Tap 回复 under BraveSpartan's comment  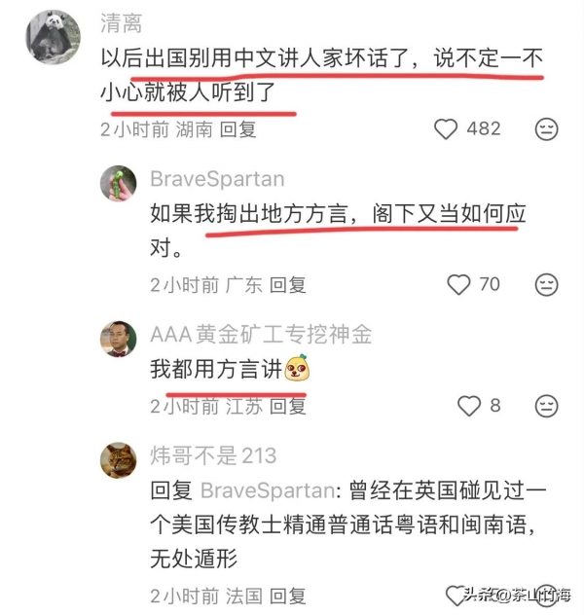click(x=287, y=285)
